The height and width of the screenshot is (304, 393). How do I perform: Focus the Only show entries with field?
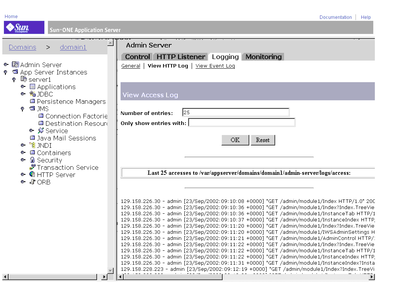click(242, 122)
